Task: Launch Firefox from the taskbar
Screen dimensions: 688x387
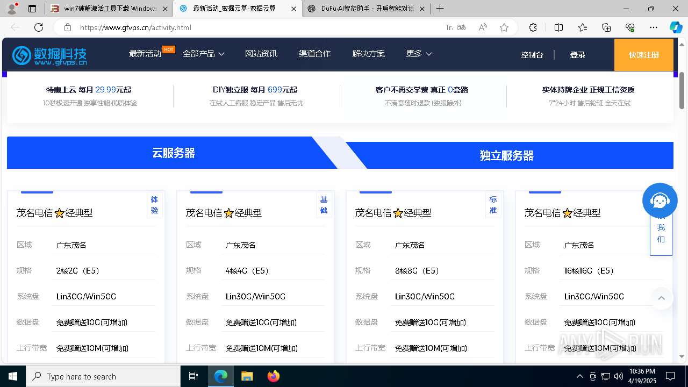Action: pos(274,376)
